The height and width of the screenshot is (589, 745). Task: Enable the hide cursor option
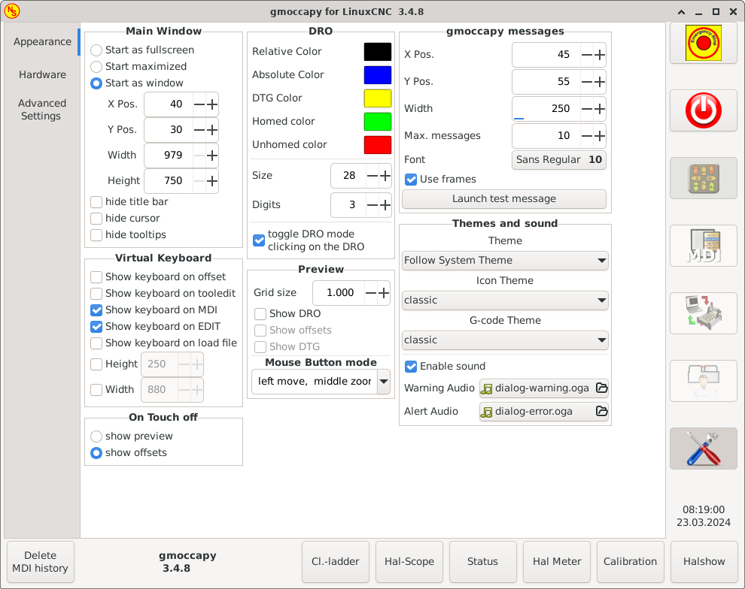[x=96, y=219]
